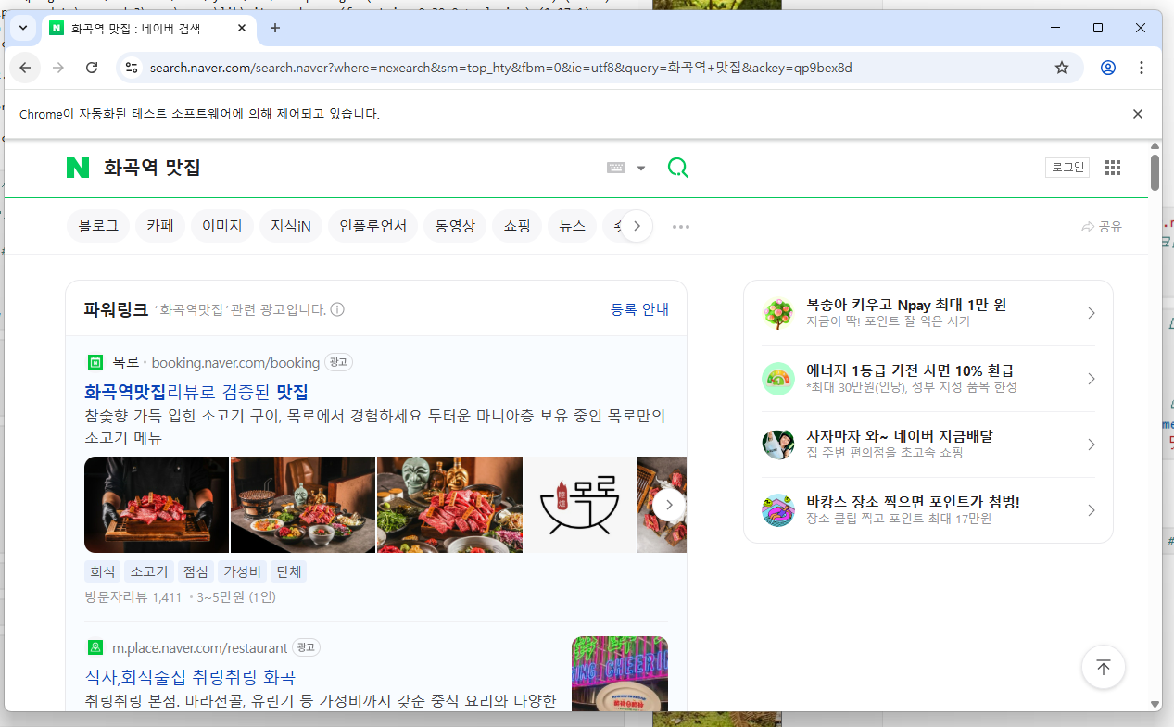Click the scroll-to-top arrow button

tap(1103, 667)
